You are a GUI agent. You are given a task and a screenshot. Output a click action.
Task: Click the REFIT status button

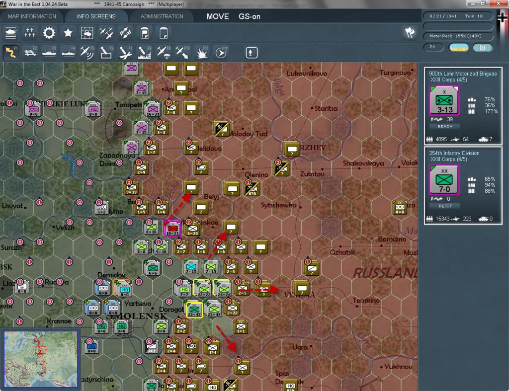click(445, 206)
